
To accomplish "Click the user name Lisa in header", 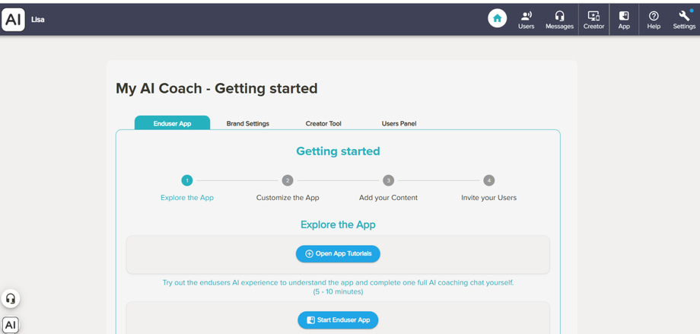I will (x=38, y=20).
